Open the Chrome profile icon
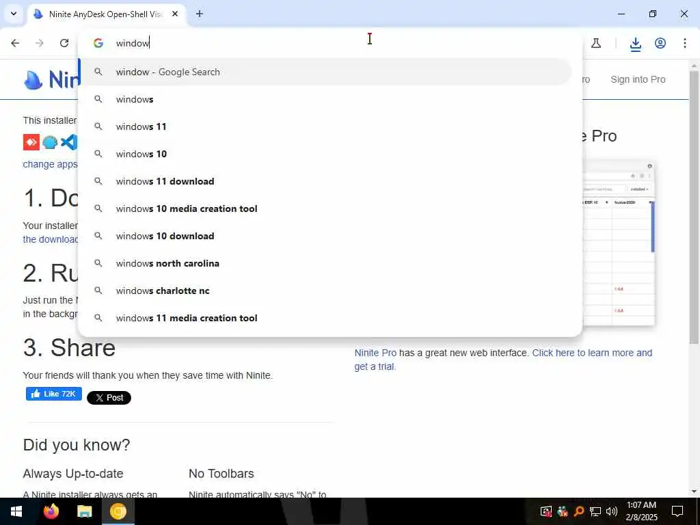Viewport: 700px width, 525px height. (x=660, y=43)
